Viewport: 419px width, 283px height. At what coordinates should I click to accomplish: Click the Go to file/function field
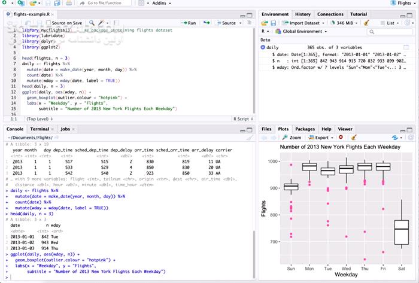[x=104, y=3]
